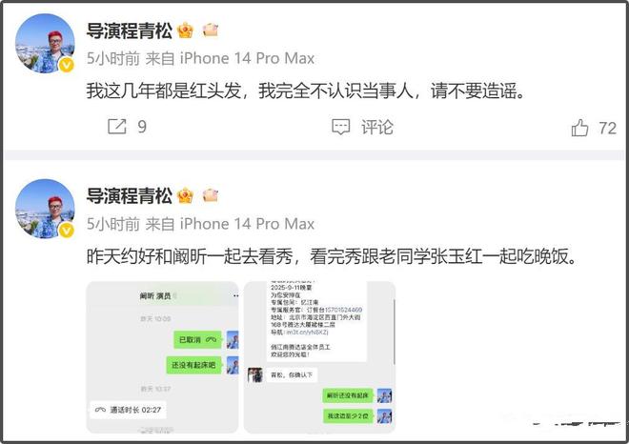Like the first post with thumbs-up icon

point(579,128)
